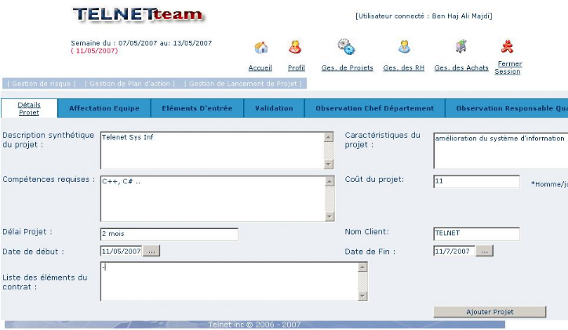Click up arrow of contract elements scrollbar
Viewport: 568px width, 330px height.
(362, 267)
